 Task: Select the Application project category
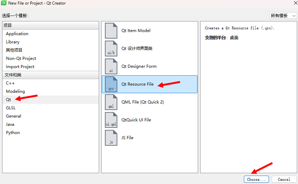tap(51, 34)
